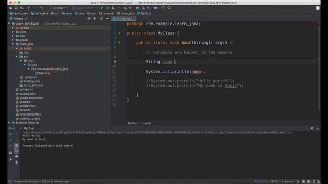Select the libs folder in tree
328x184 pixels.
click(x=24, y=52)
